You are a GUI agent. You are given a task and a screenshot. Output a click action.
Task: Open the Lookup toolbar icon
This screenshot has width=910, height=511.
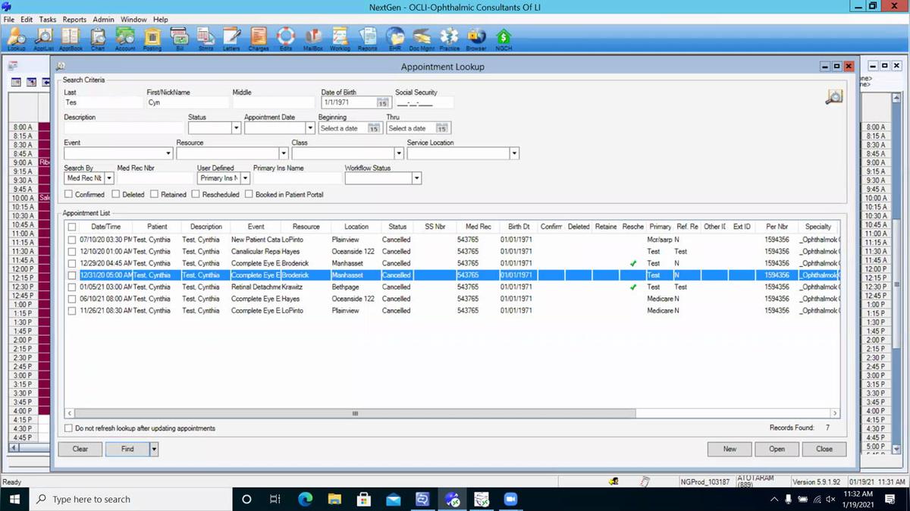click(x=17, y=37)
